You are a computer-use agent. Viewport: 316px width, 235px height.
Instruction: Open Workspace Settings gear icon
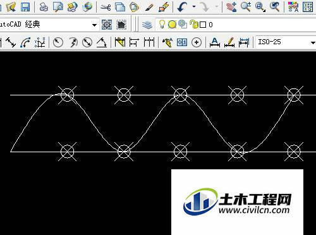(x=107, y=25)
